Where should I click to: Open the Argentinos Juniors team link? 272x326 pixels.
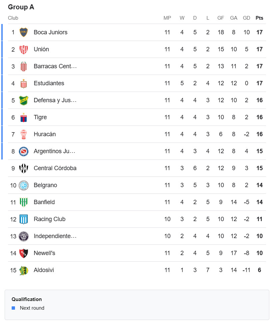(54, 151)
